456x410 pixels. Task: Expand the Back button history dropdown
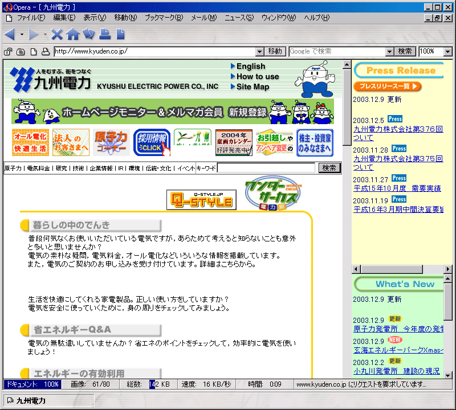pos(22,35)
